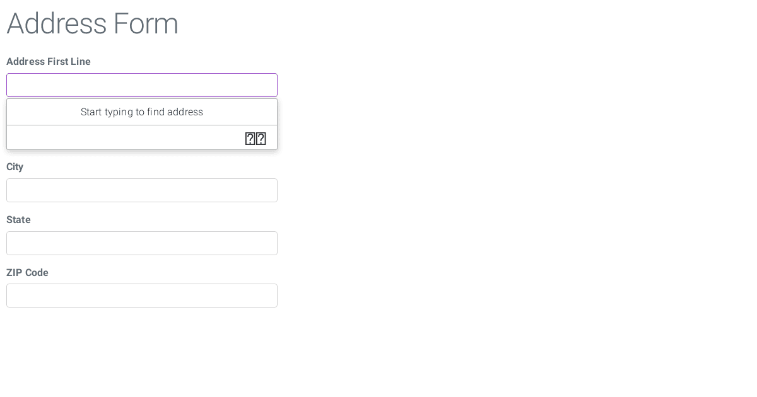This screenshot has height=397, width=757.
Task: Click the suggestions footer row
Action: (x=142, y=138)
